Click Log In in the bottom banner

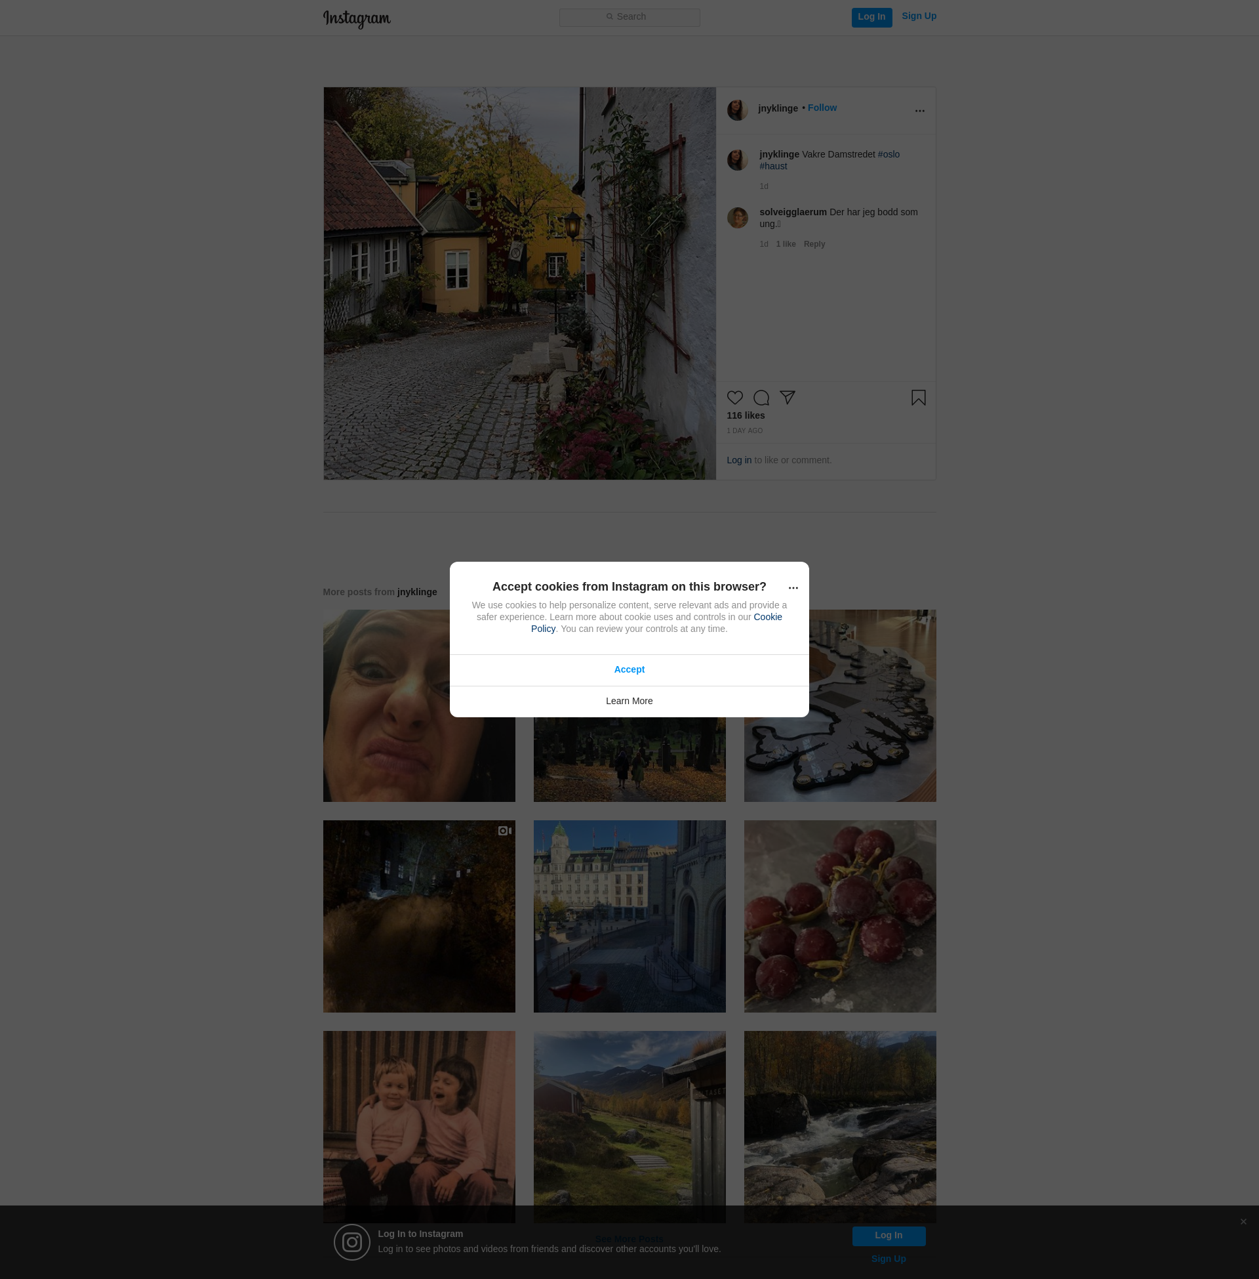pyautogui.click(x=888, y=1236)
